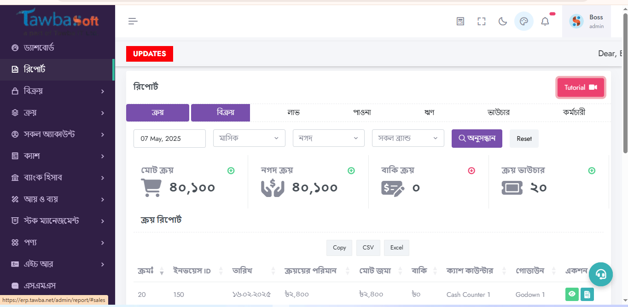Open the notifications bell
This screenshot has height=307, width=628.
pos(545,21)
